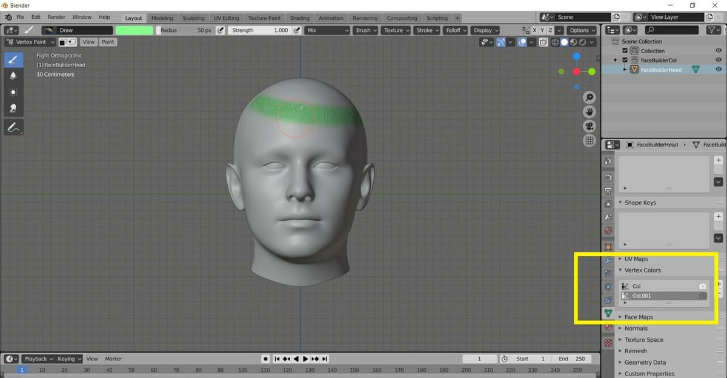Viewport: 727px width, 378px height.
Task: Open the Falloff settings dropdown
Action: (x=456, y=30)
